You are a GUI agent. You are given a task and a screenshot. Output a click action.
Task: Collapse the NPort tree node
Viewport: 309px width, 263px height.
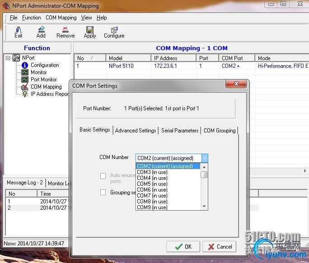coord(8,58)
